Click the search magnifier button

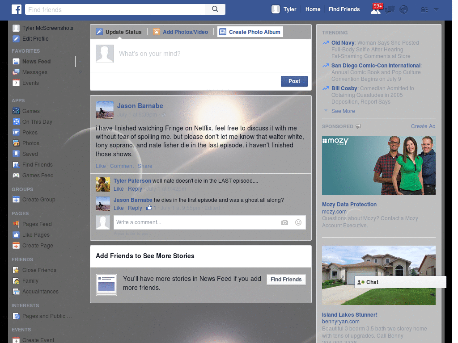215,9
